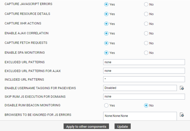This screenshot has height=131, width=190.
Task: Select No for Disable RUM Beacon Monitoring
Action: point(146,105)
